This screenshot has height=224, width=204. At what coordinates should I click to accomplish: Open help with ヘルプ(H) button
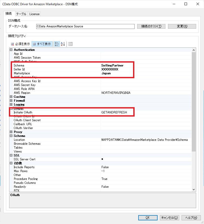click(x=191, y=217)
